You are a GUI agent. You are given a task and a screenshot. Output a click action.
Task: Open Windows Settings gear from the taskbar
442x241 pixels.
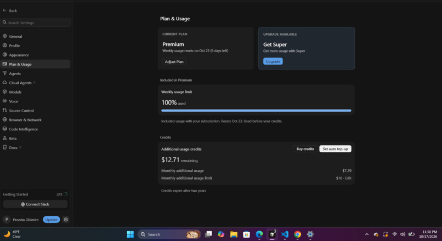(x=310, y=234)
